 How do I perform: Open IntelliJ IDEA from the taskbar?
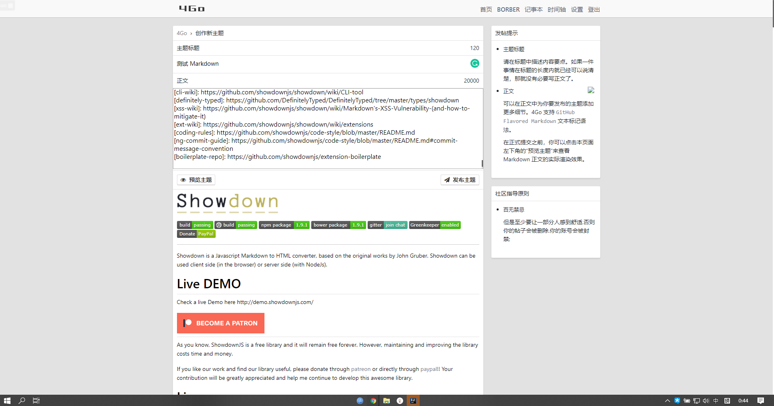pyautogui.click(x=413, y=400)
